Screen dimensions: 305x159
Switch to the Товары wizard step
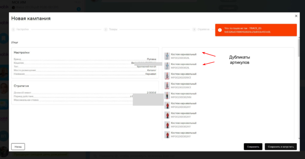click(113, 30)
